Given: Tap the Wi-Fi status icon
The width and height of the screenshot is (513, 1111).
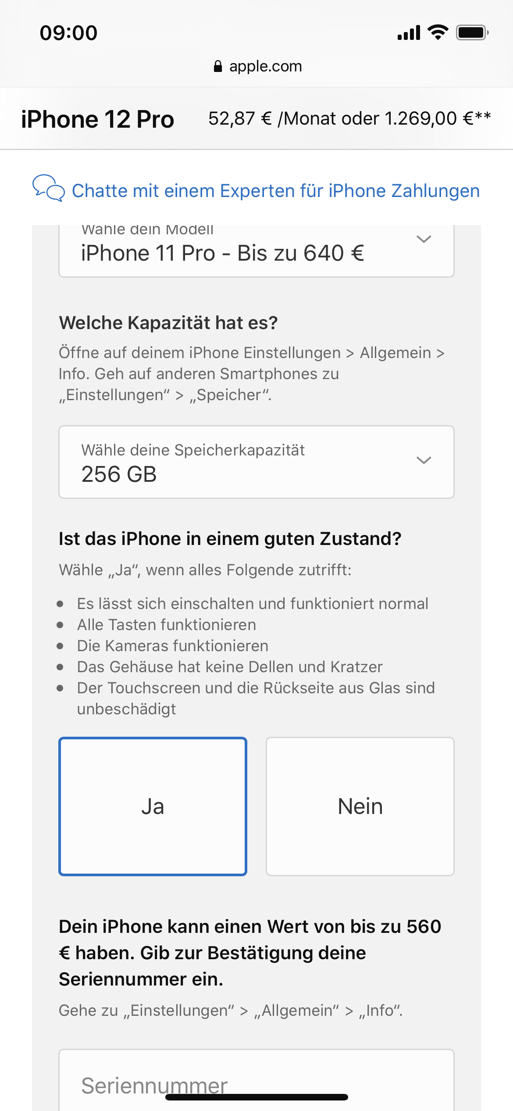Looking at the screenshot, I should click(x=438, y=32).
